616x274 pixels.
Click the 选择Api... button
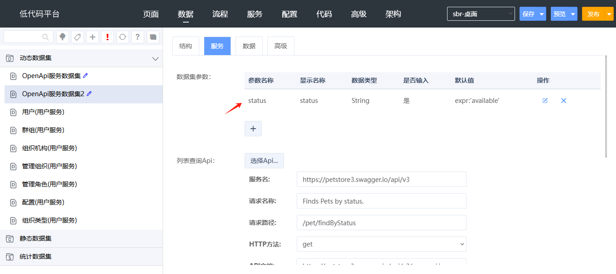(x=264, y=161)
